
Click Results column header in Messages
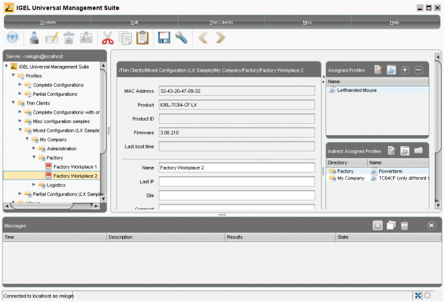pyautogui.click(x=280, y=237)
